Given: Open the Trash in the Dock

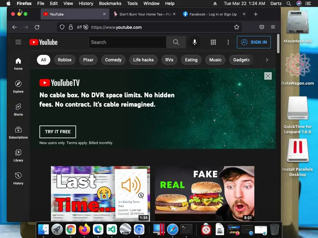Looking at the screenshot, I should click(x=275, y=229).
